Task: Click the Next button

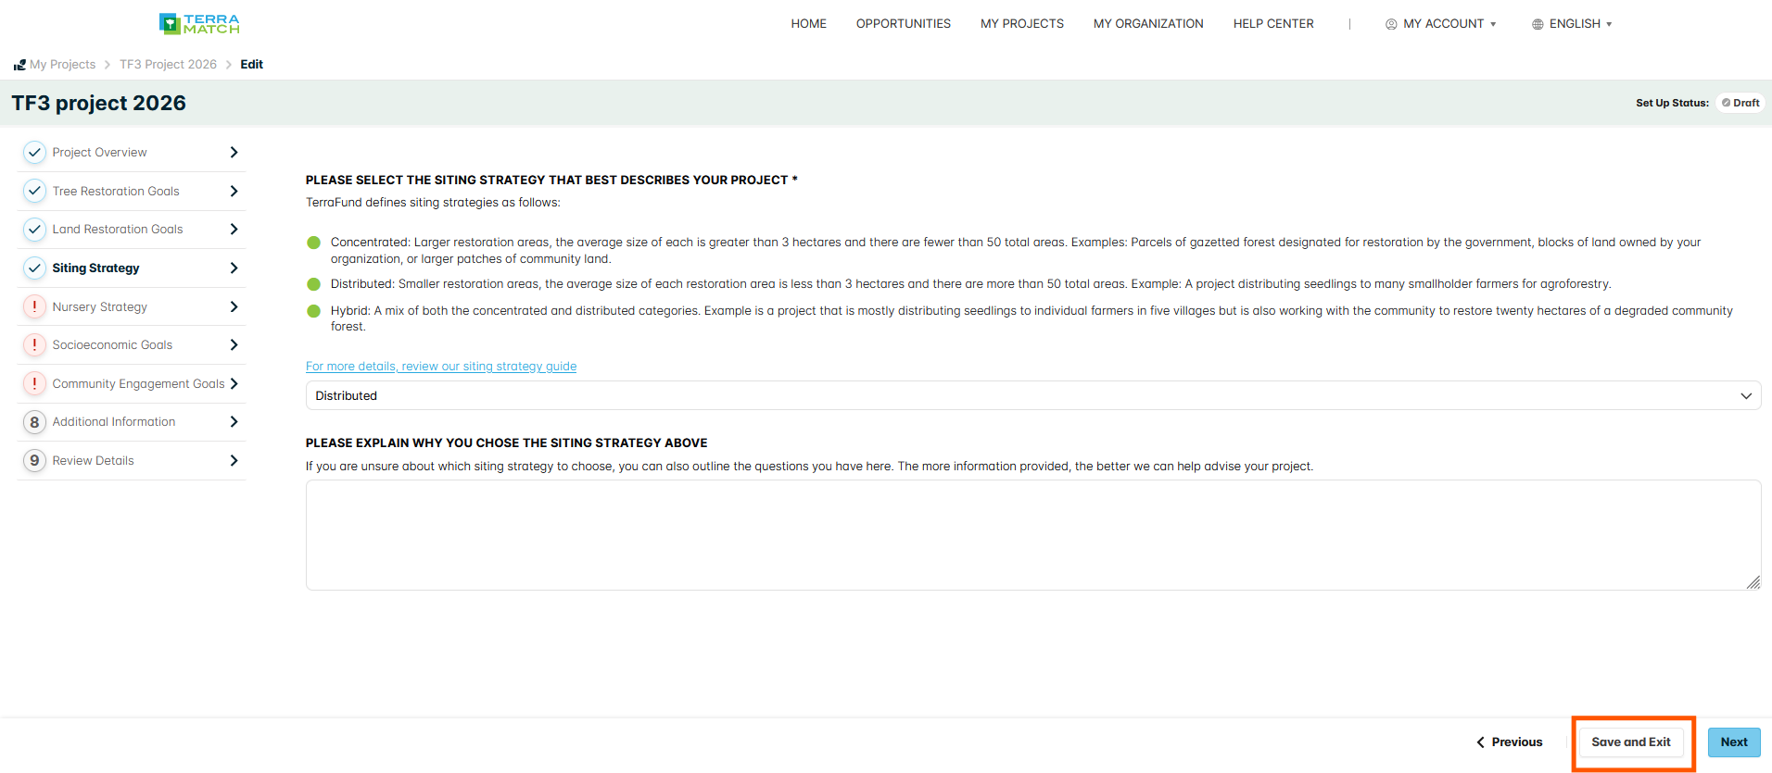Action: [1734, 742]
